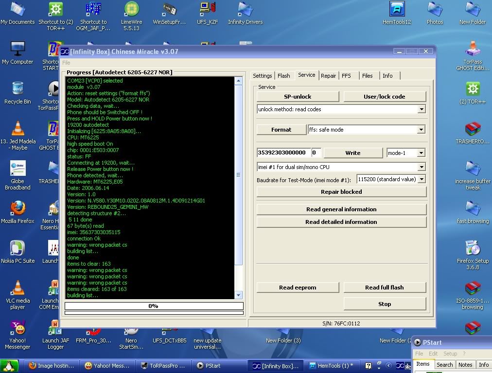
Task: Click User/lock code button
Action: point(385,97)
